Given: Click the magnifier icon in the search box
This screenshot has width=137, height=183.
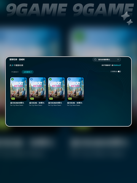Looking at the screenshot, I should pyautogui.click(x=96, y=59).
